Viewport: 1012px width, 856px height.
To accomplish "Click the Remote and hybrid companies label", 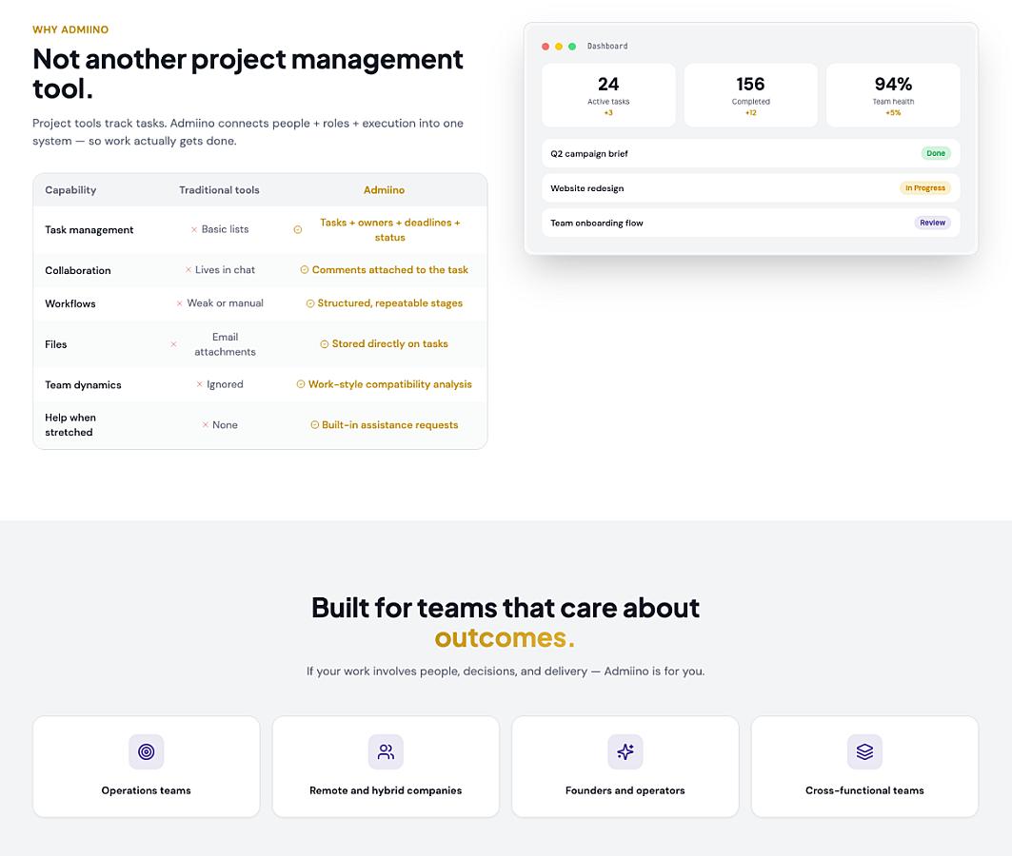I will (x=386, y=790).
